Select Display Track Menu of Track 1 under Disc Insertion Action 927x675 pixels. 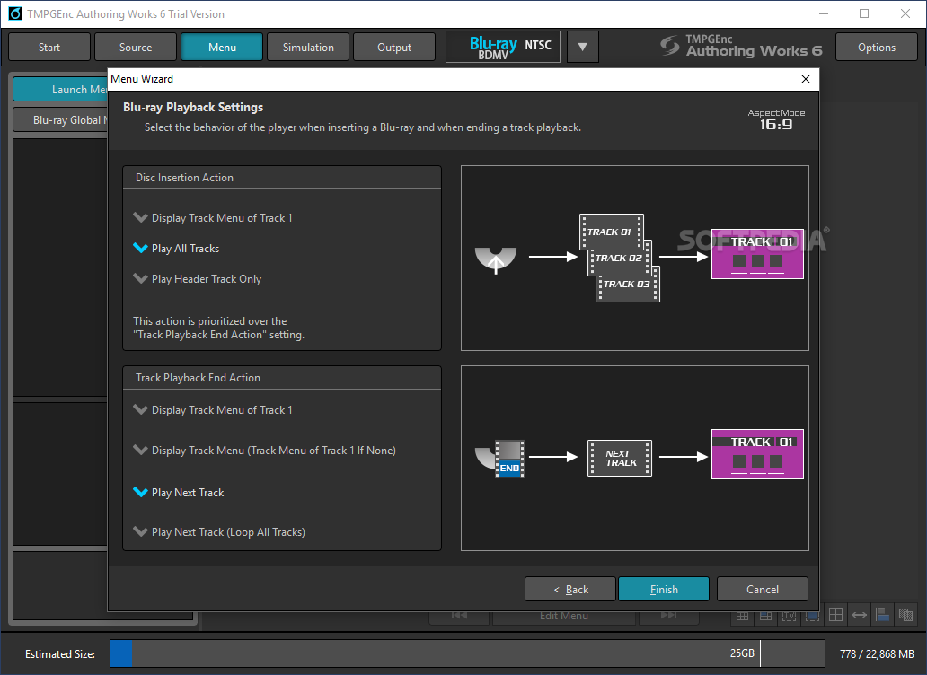point(213,218)
